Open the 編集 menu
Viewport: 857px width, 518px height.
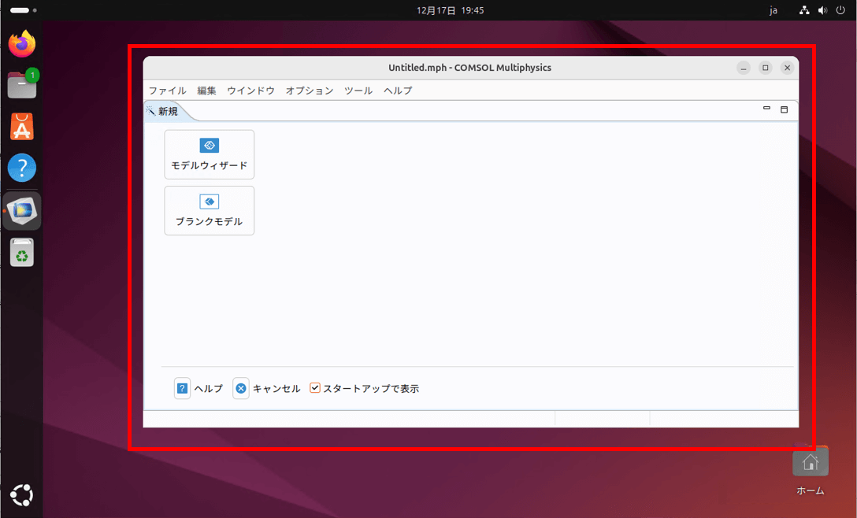206,91
